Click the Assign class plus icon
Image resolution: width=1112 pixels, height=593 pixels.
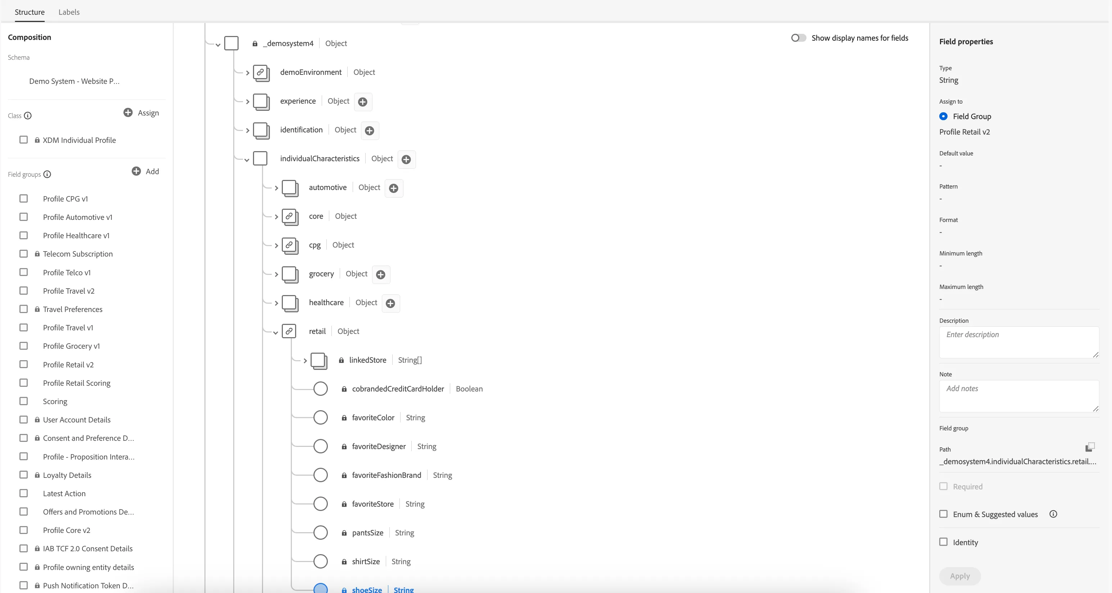click(128, 113)
